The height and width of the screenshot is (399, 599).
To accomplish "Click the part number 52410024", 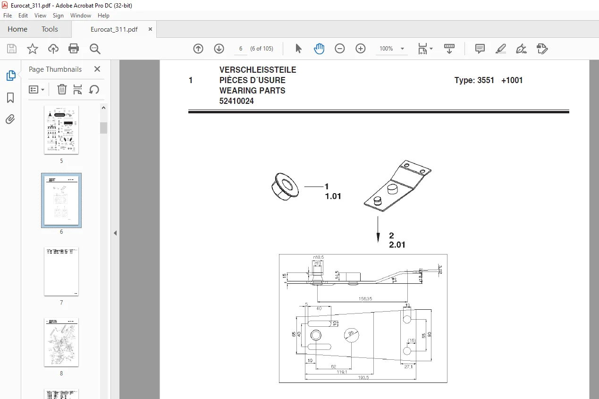I will coord(236,101).
